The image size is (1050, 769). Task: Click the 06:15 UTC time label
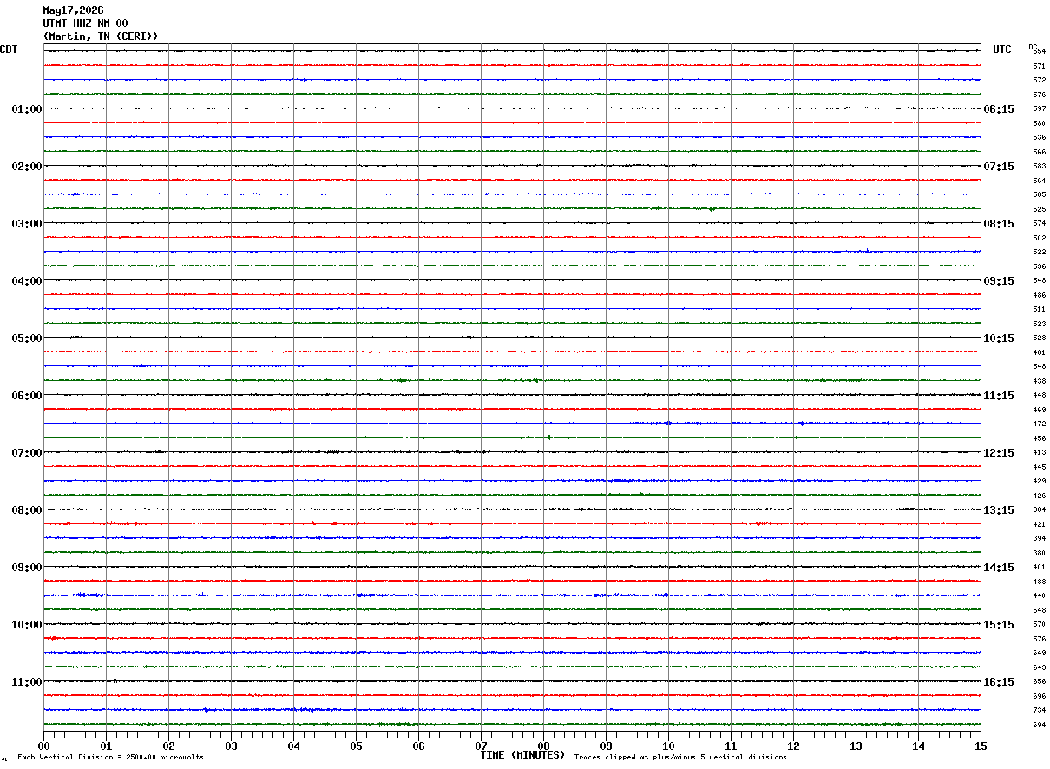click(x=999, y=109)
